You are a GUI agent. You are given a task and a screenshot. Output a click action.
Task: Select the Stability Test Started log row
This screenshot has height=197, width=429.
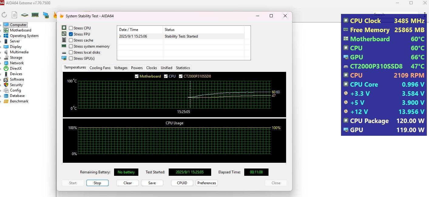tap(181, 36)
